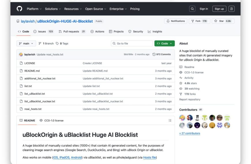Open README.md file
This screenshot has height=164, width=251.
(32, 71)
